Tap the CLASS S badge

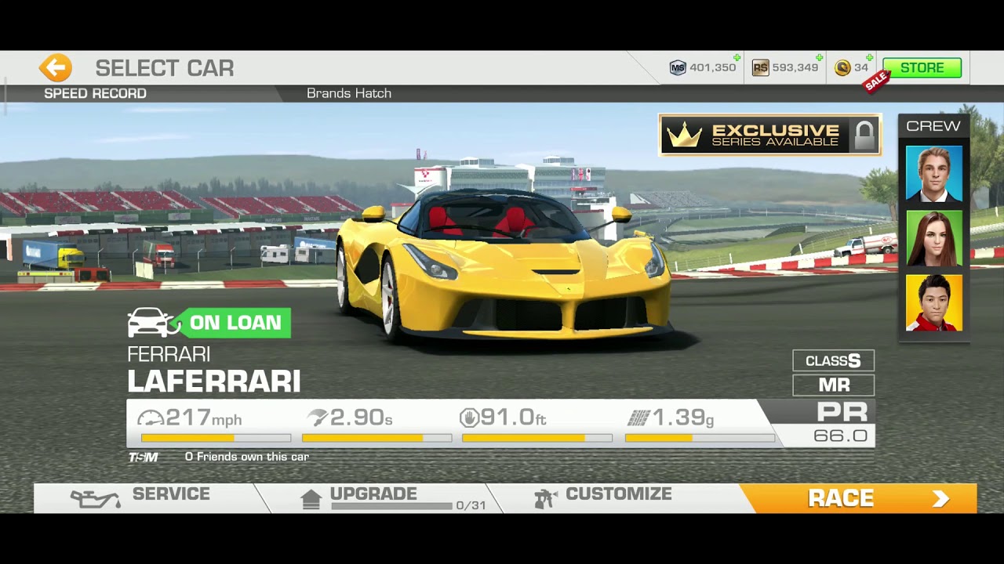[x=833, y=361]
